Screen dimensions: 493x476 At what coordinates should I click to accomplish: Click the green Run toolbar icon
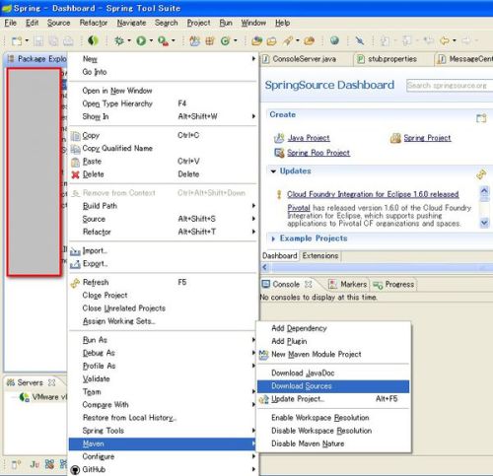tap(141, 40)
